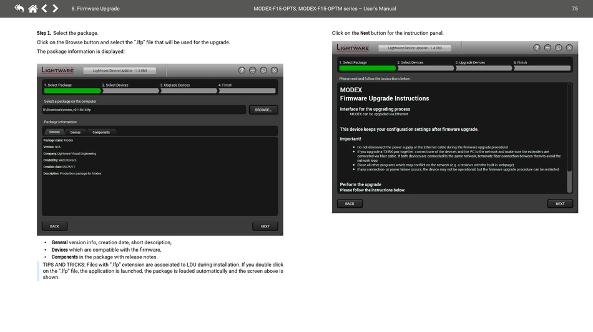Open the Components package tab
This screenshot has width=593, height=332.
101,132
